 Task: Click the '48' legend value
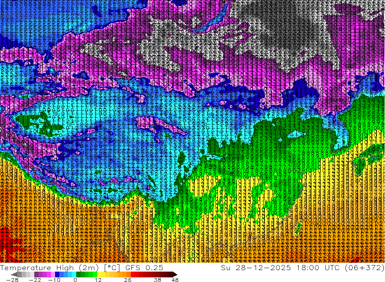pyautogui.click(x=175, y=280)
